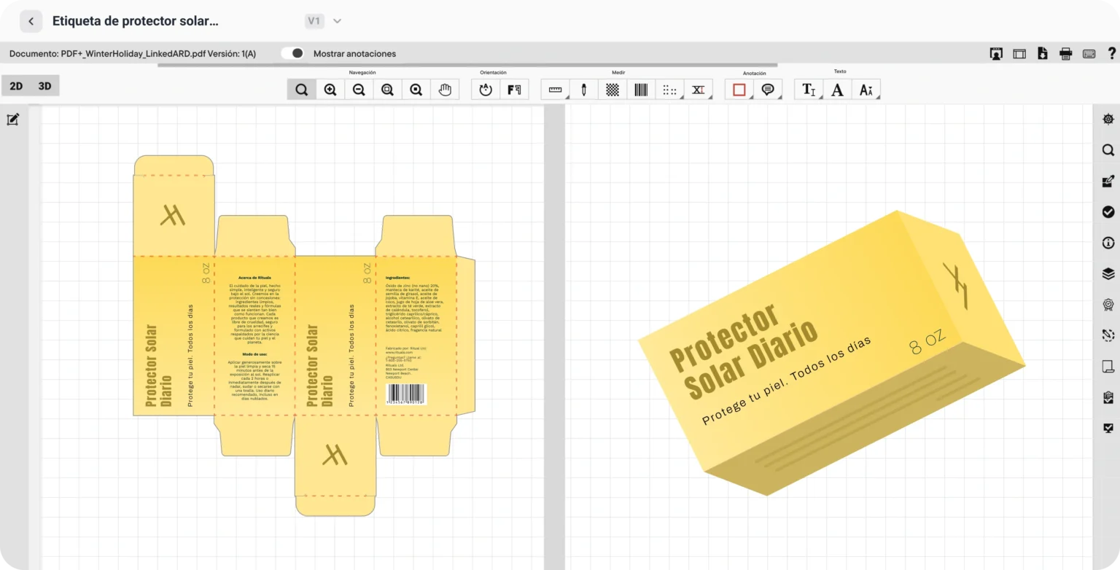
Task: Select the ruler measure tool
Action: [x=555, y=90]
